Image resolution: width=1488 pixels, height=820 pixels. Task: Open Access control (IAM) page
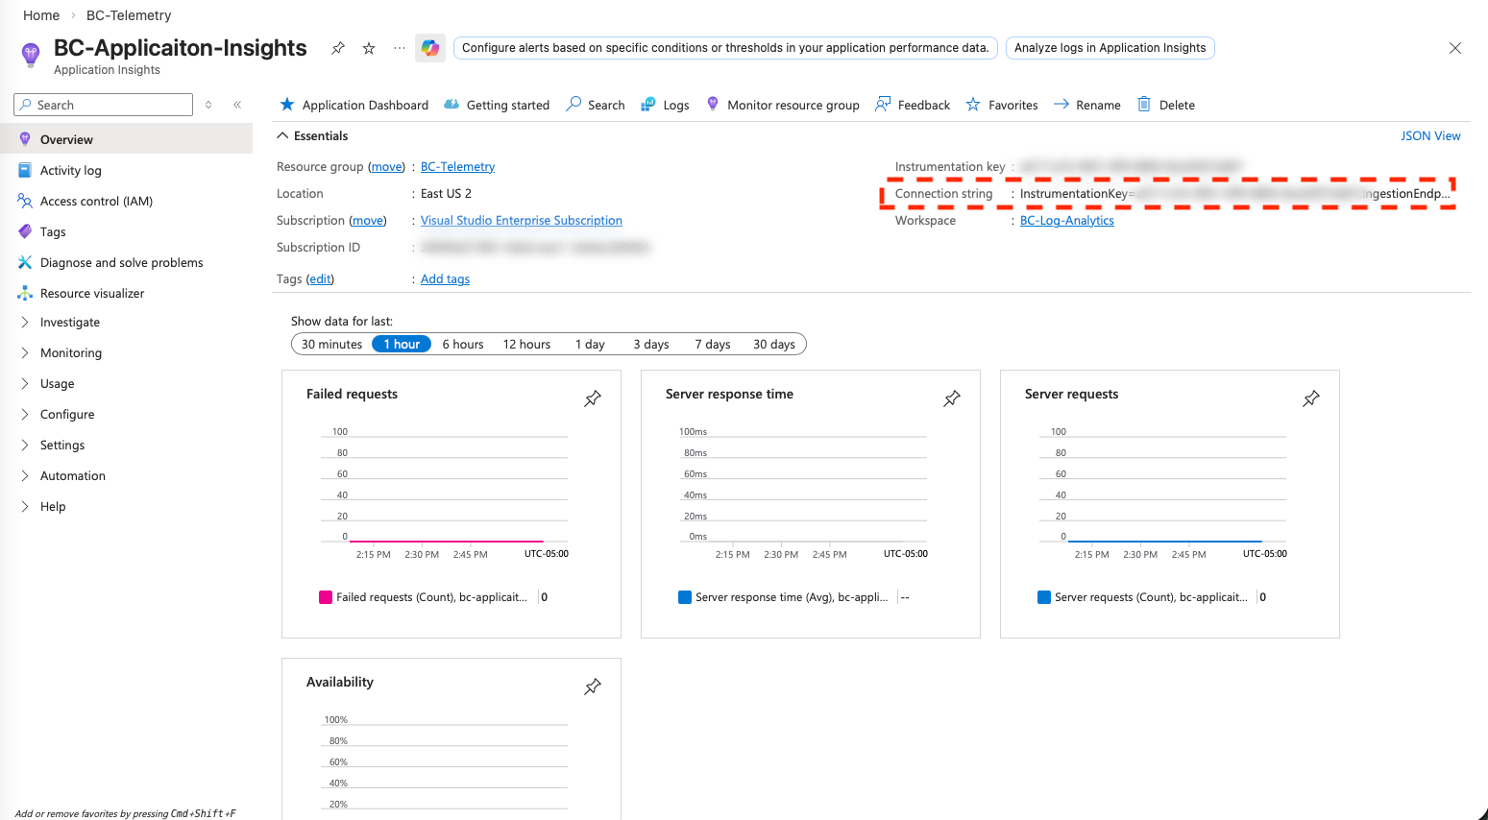coord(96,202)
